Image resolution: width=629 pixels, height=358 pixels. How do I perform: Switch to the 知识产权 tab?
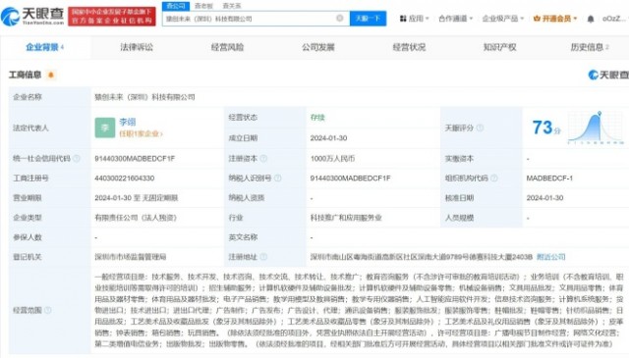point(499,47)
